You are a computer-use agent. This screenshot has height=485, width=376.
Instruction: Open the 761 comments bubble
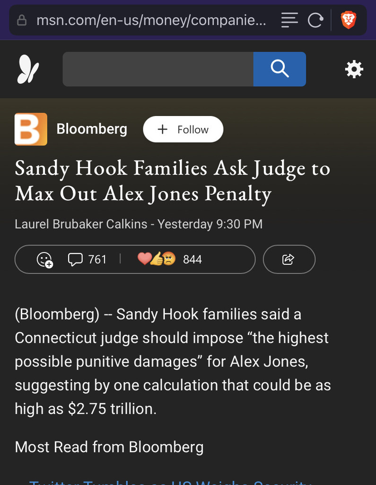(x=87, y=259)
